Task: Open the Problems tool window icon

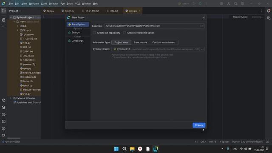Action: (x=3, y=129)
